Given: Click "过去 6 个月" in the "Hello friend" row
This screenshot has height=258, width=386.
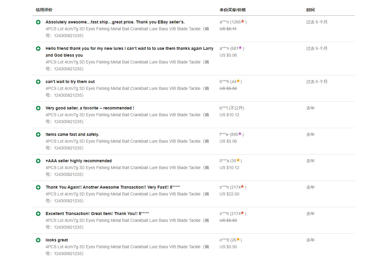Looking at the screenshot, I should (317, 48).
